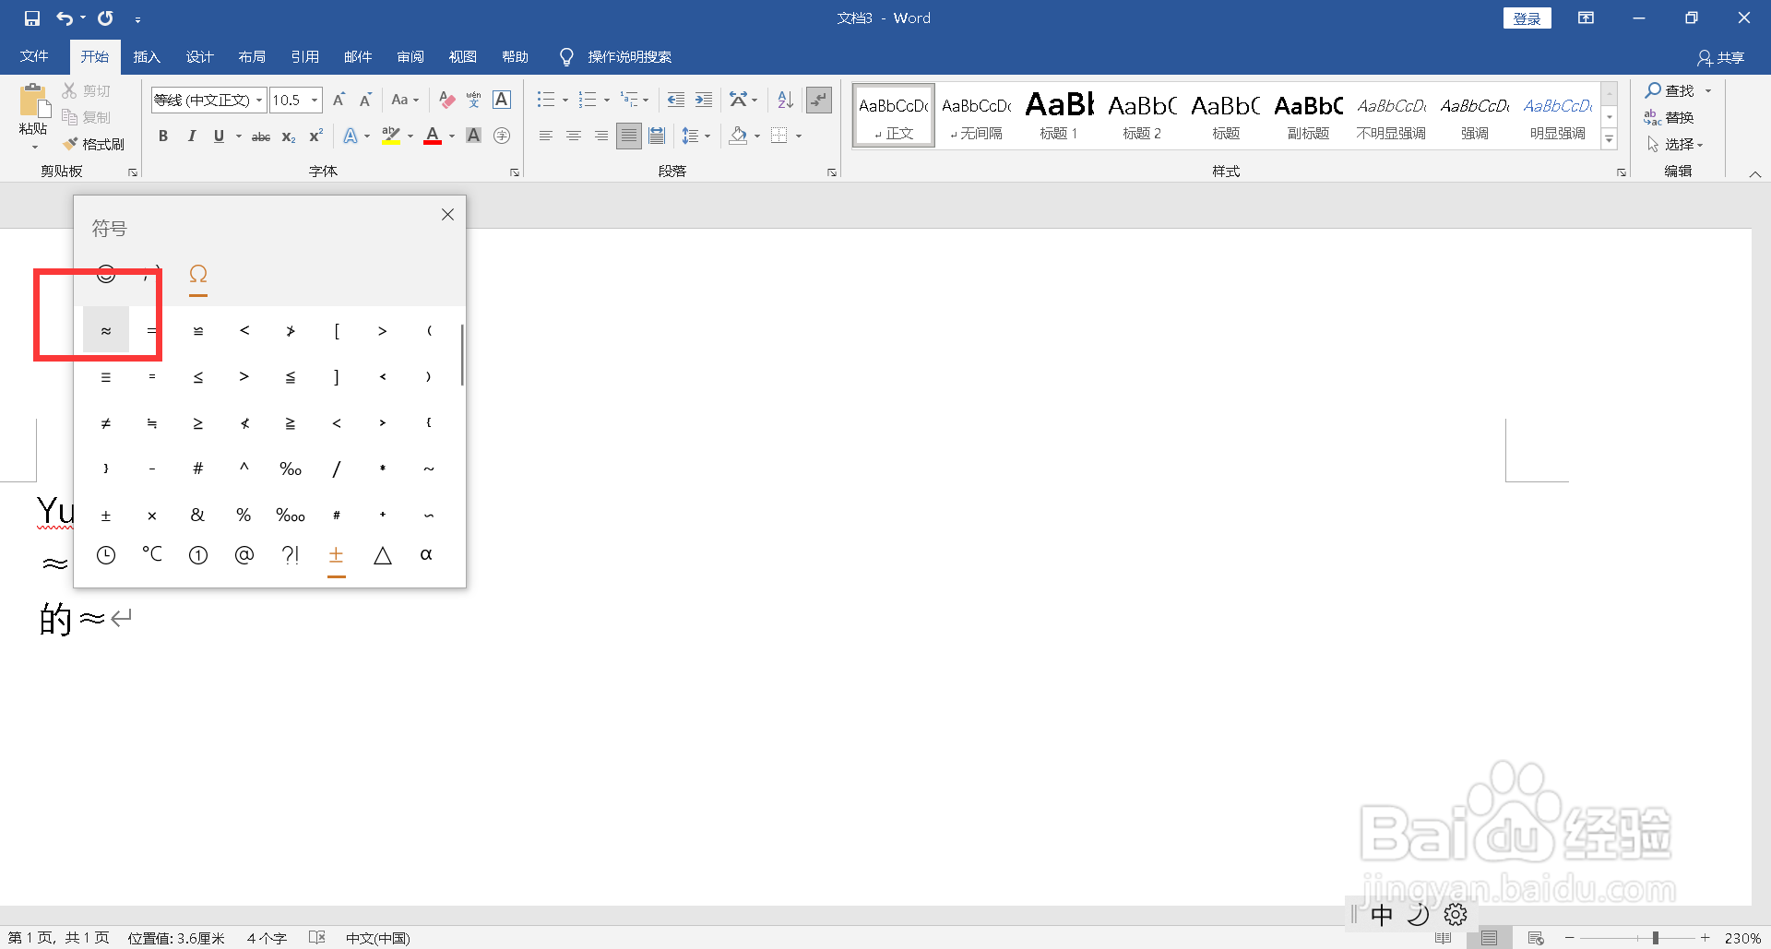Screen dimensions: 1771x949
Task: Apply strikethrough formatting
Action: click(261, 136)
